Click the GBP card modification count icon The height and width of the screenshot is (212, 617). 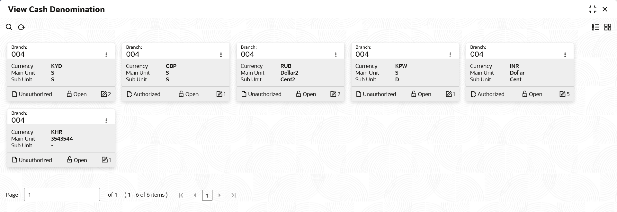click(219, 94)
